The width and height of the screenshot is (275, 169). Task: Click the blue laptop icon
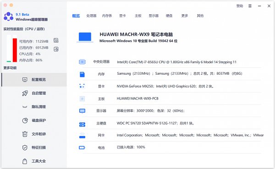[85, 38]
